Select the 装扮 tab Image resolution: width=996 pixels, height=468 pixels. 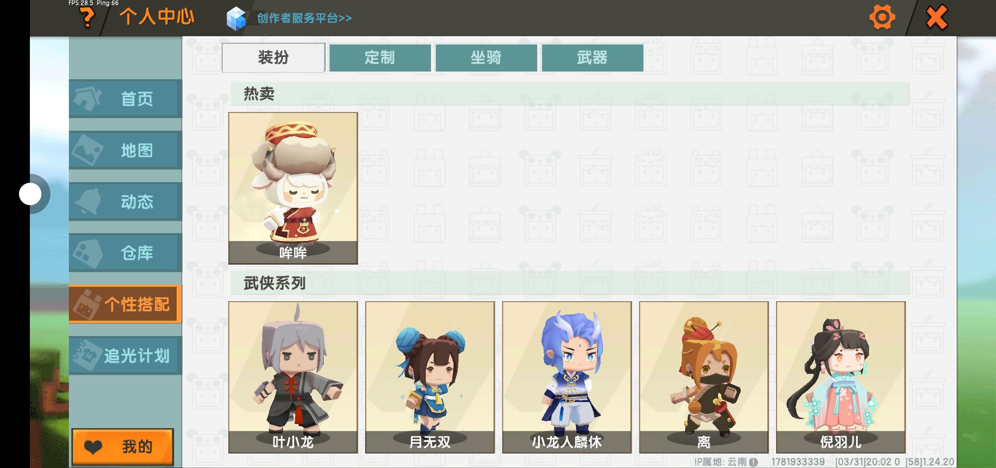273,58
